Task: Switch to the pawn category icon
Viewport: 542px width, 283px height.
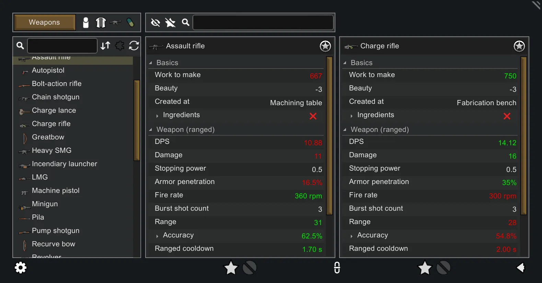Action: click(x=86, y=23)
